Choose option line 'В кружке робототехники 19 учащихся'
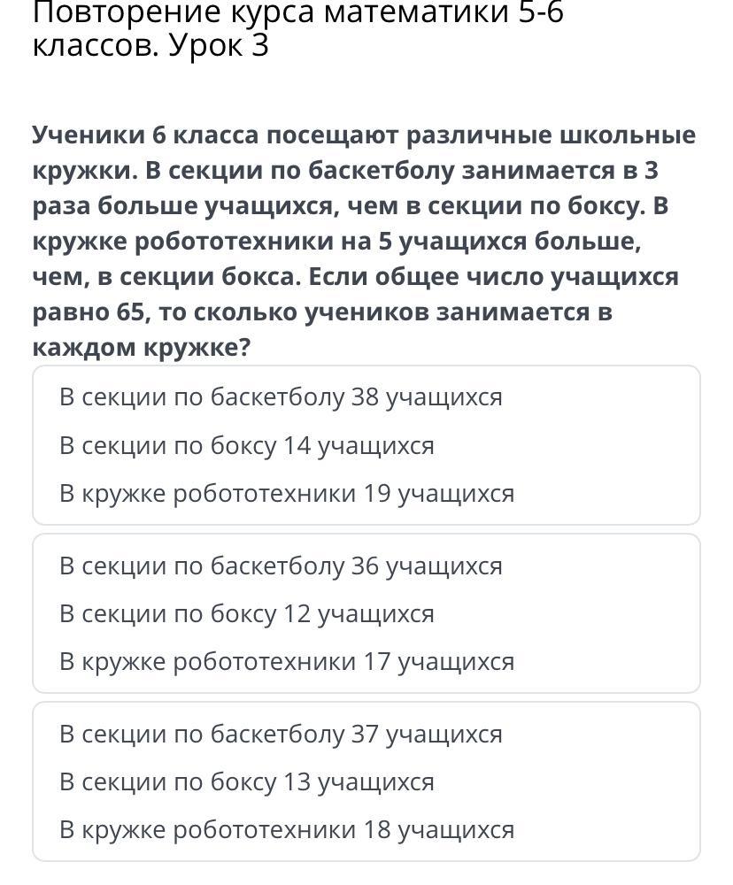 tap(287, 493)
